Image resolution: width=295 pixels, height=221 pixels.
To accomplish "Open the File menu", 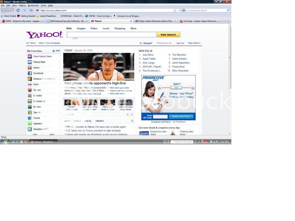I will pos(3,5).
